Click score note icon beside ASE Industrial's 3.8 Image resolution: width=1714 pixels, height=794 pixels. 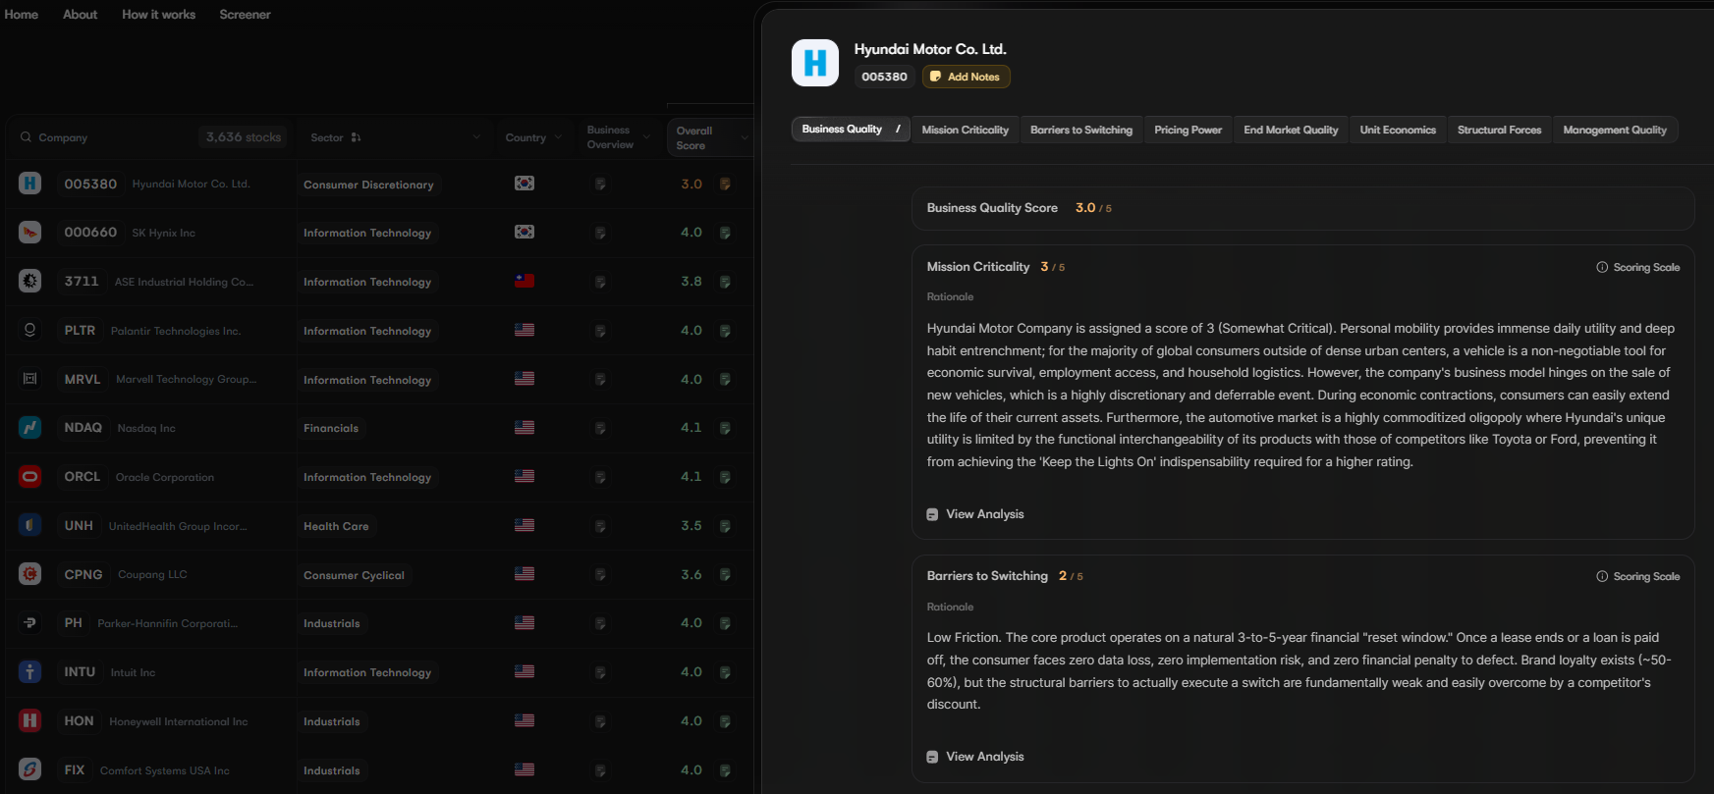(x=725, y=282)
